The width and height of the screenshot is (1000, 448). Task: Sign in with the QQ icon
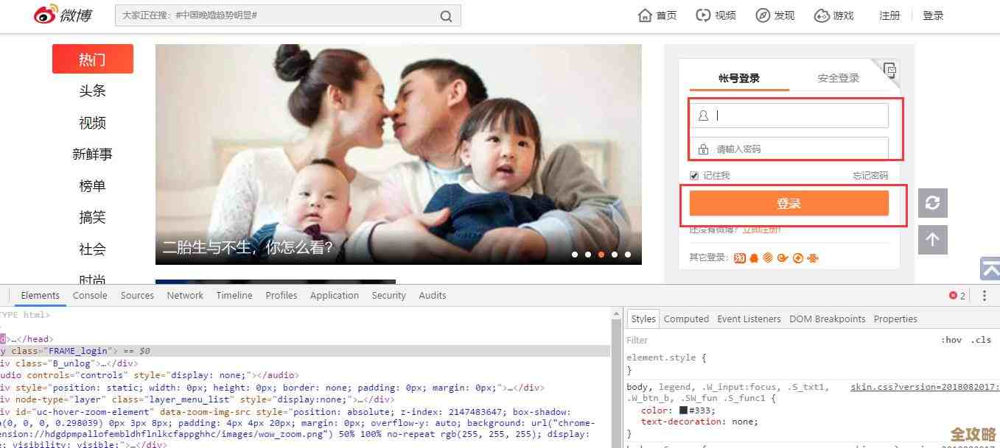tap(753, 257)
